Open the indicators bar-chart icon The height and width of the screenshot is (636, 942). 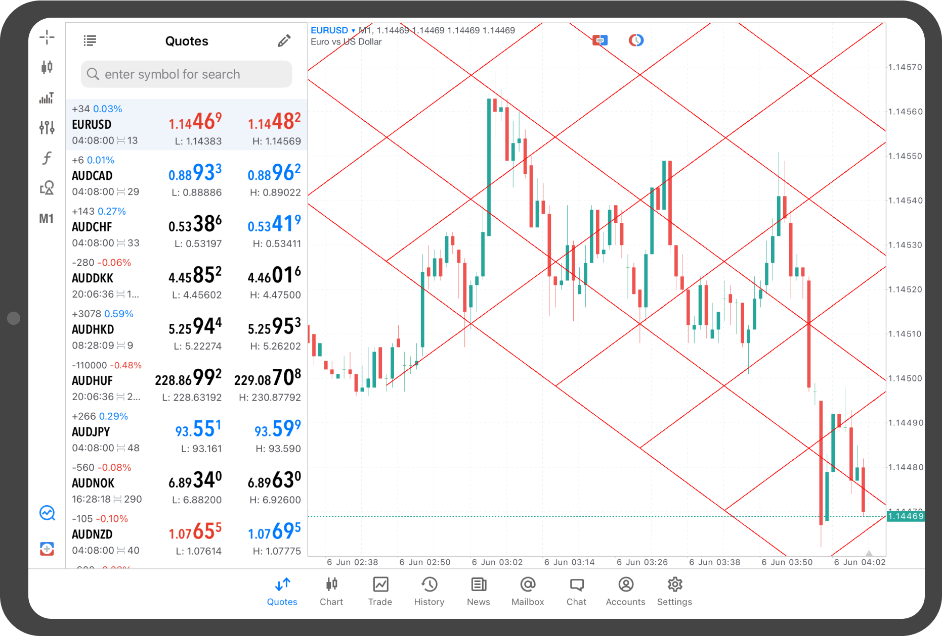click(x=47, y=97)
